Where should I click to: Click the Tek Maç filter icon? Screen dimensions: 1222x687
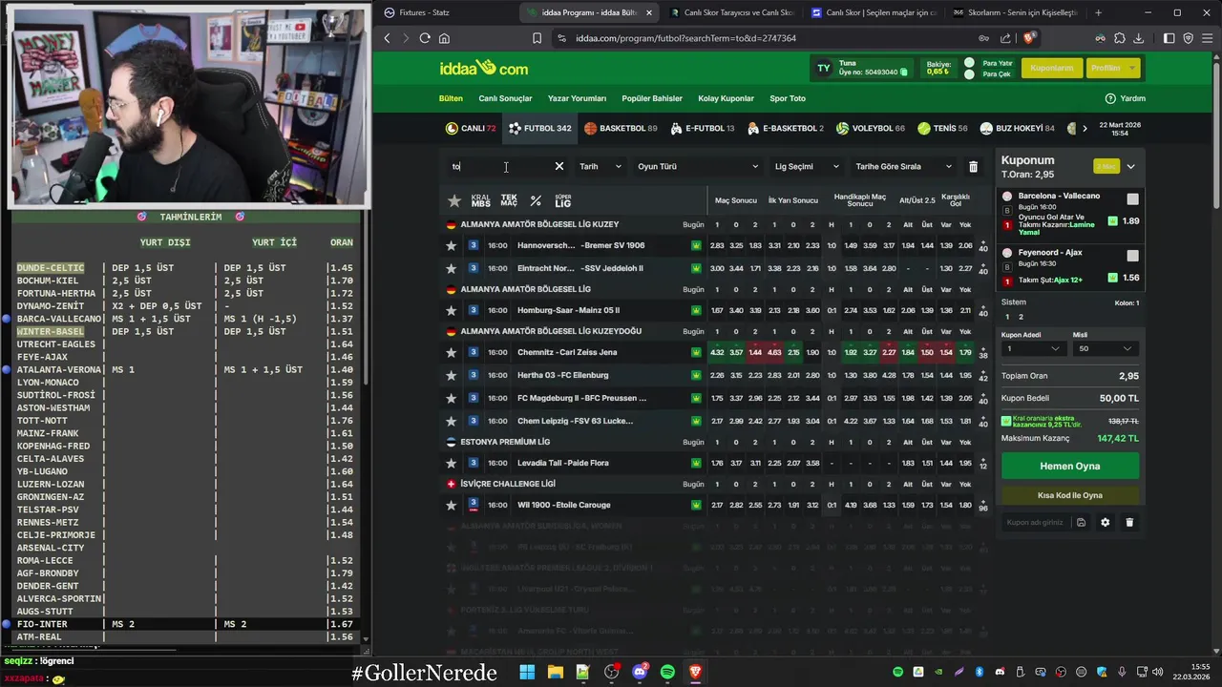coord(509,200)
